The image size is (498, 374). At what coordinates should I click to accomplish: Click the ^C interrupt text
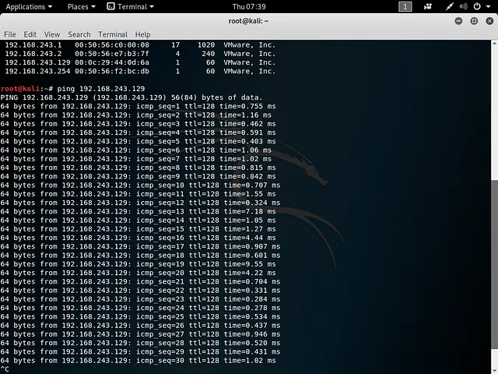(5, 369)
